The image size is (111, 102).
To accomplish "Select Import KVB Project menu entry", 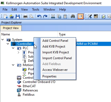I will tap(56, 52).
